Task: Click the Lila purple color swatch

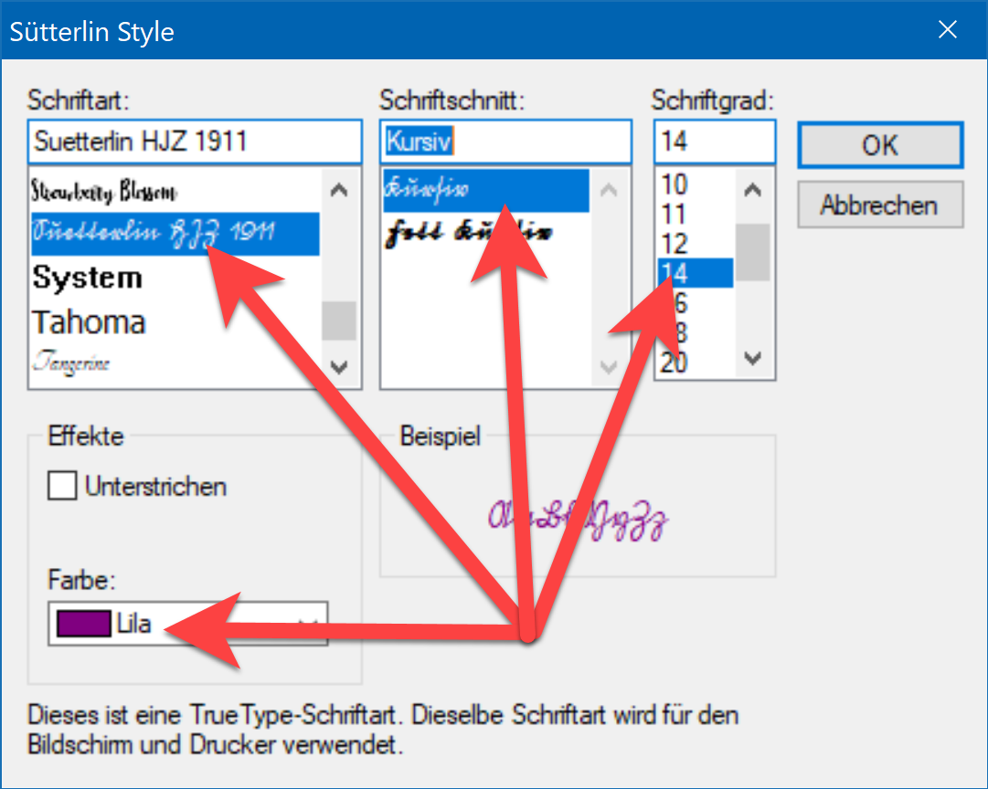Action: tap(83, 623)
